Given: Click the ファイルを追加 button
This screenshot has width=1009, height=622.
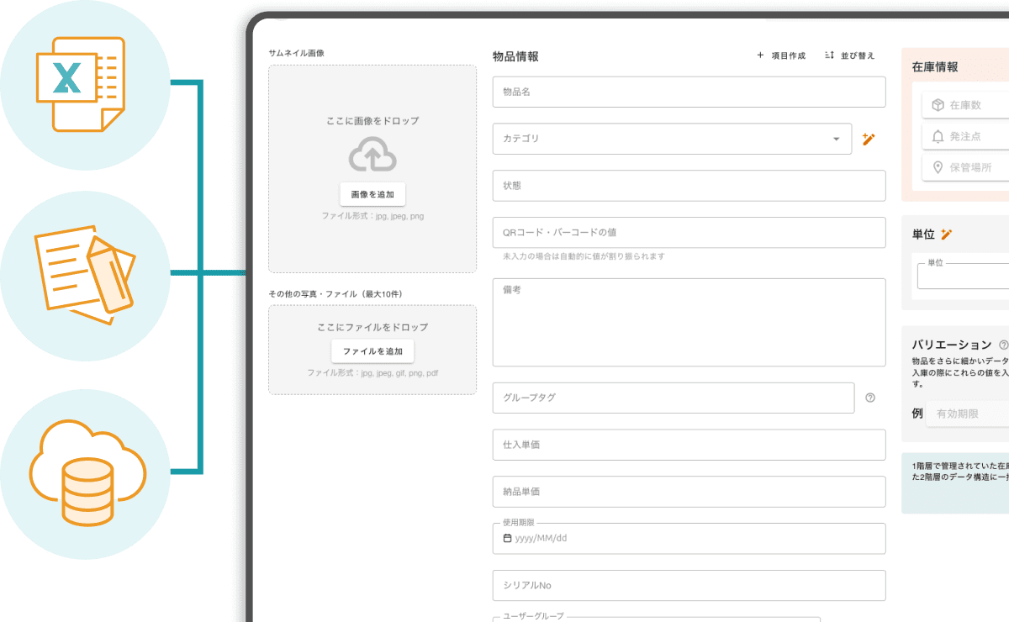Looking at the screenshot, I should pyautogui.click(x=372, y=351).
